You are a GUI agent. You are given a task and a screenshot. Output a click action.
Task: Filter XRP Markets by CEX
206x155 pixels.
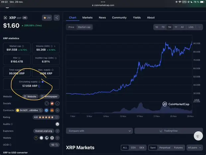133,148
